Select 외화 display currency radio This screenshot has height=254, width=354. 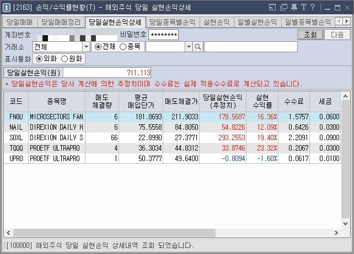click(x=39, y=59)
